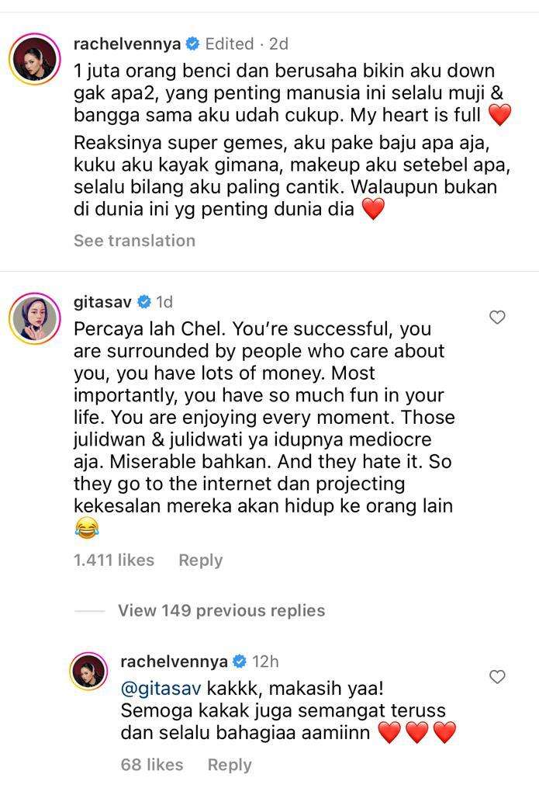Open rachelvennya's profile picture on main comment
The image size is (539, 795).
pos(34,58)
